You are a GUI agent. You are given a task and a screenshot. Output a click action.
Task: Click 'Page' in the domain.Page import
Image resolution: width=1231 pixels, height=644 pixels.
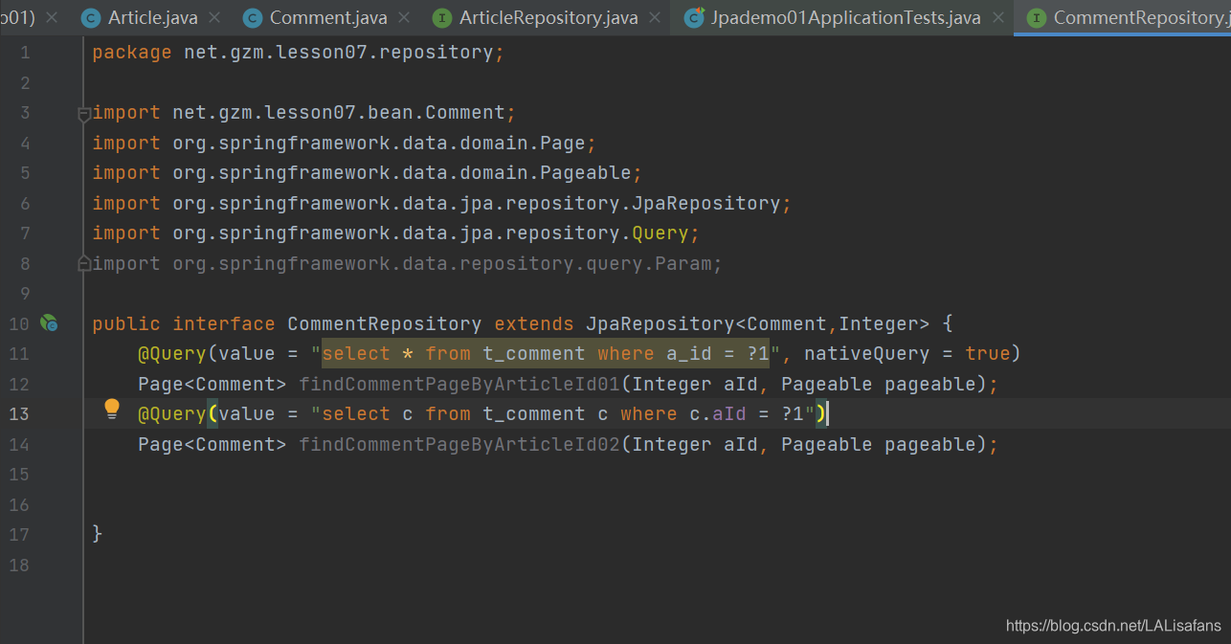point(563,144)
